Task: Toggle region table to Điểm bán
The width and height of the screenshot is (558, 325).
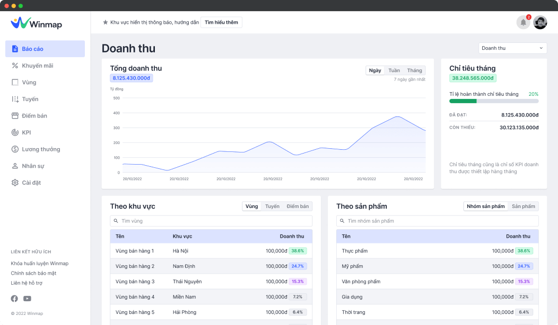Action: [x=298, y=206]
